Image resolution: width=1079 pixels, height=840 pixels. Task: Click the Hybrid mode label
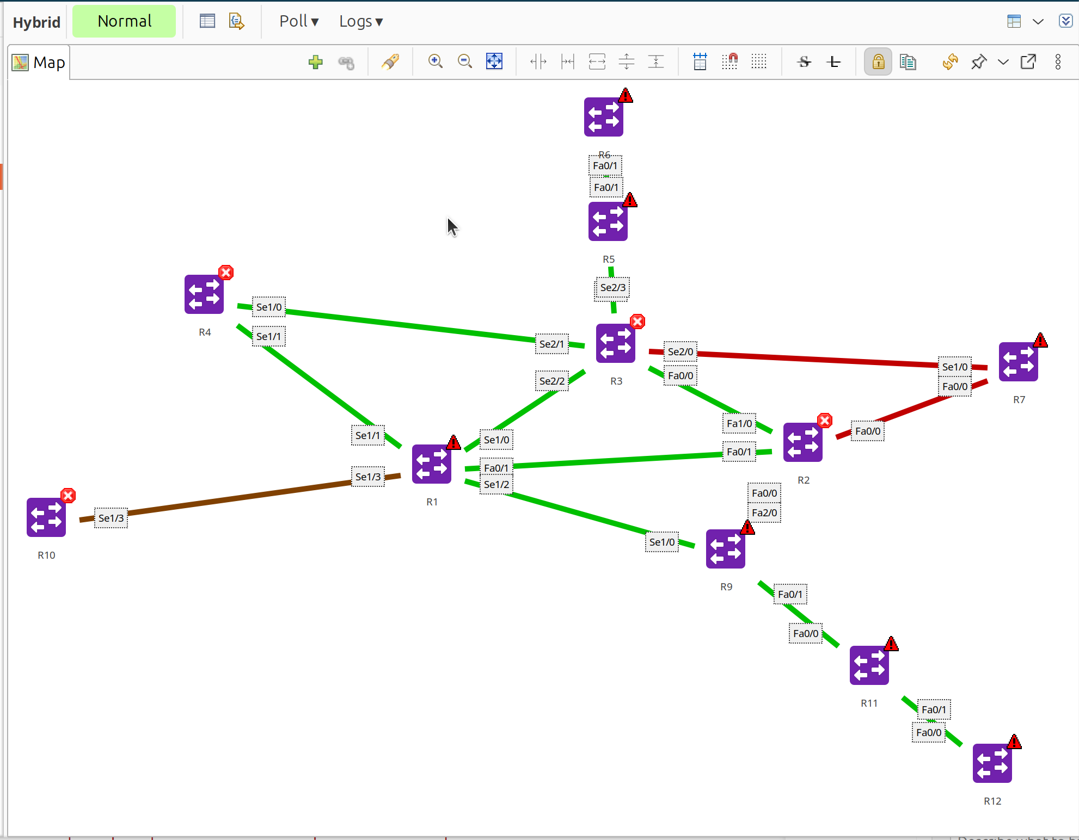[36, 22]
